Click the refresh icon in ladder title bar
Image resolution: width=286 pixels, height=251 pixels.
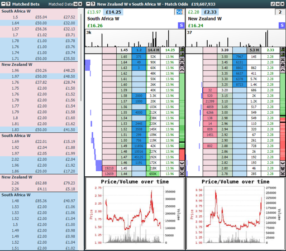pos(273,4)
